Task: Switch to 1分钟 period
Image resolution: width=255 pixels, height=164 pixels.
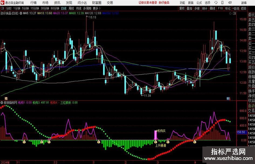Action: [x=16, y=8]
